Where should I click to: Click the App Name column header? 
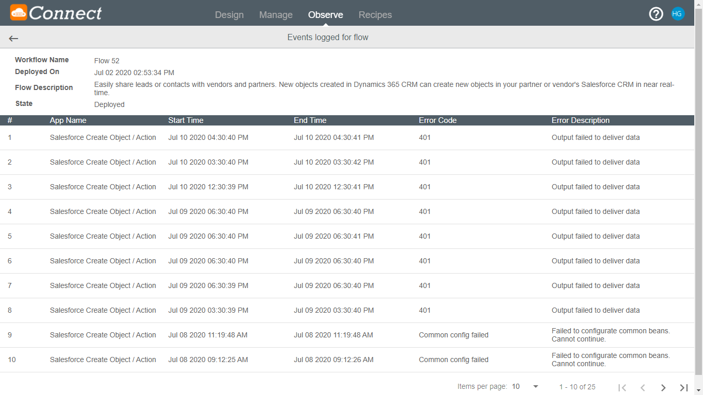click(68, 120)
